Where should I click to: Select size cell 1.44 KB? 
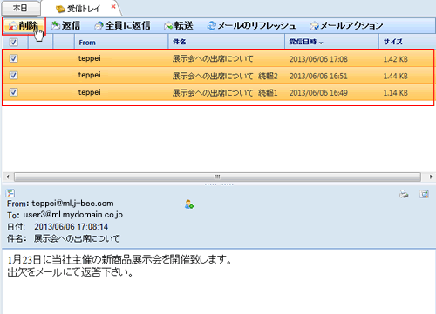pos(395,76)
